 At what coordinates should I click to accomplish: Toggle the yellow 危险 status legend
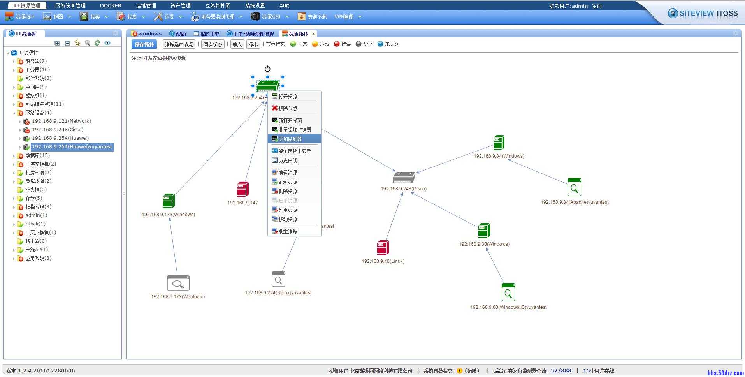click(x=315, y=44)
